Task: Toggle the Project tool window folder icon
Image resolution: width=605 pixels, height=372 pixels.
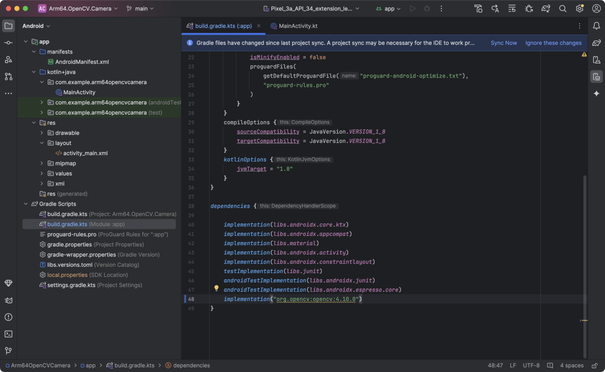Action: click(x=8, y=26)
